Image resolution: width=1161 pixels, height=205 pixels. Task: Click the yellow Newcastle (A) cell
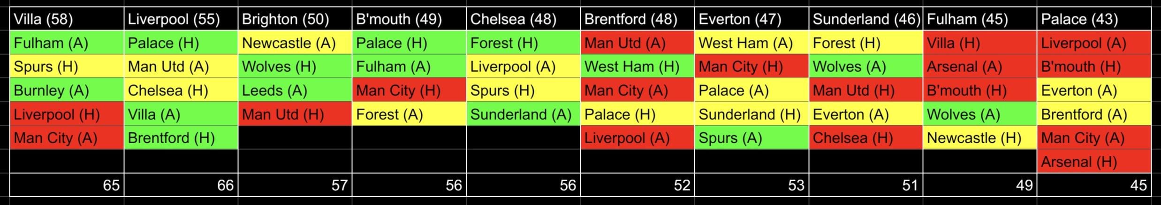pyautogui.click(x=295, y=43)
